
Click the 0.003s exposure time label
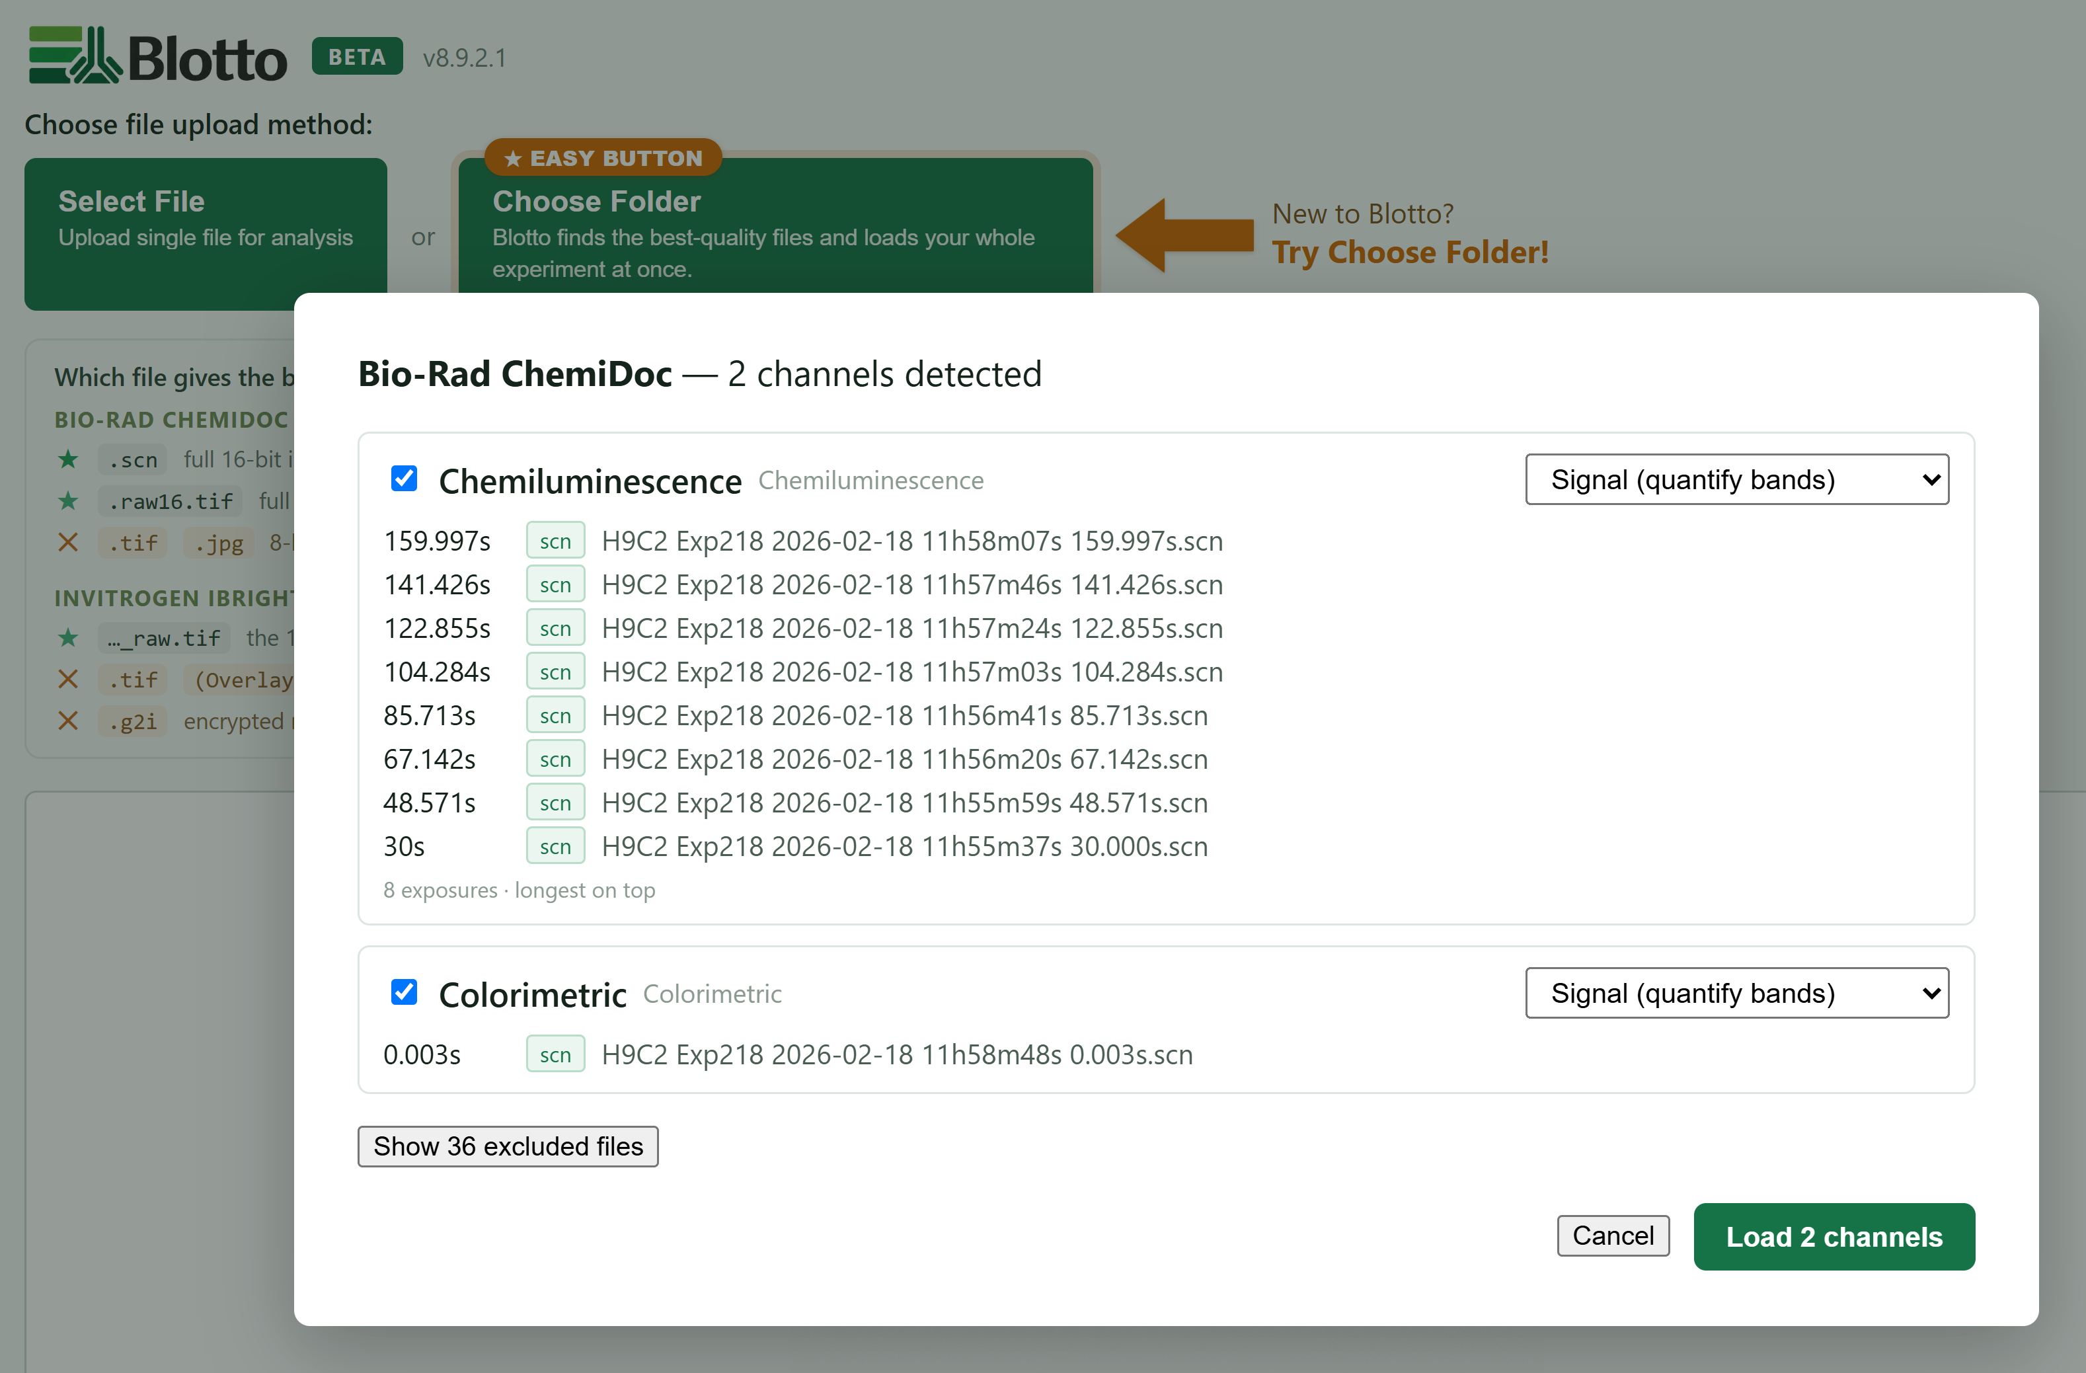[x=422, y=1055]
